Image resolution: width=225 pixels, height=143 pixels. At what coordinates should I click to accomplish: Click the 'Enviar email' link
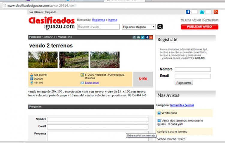pyautogui.click(x=92, y=83)
